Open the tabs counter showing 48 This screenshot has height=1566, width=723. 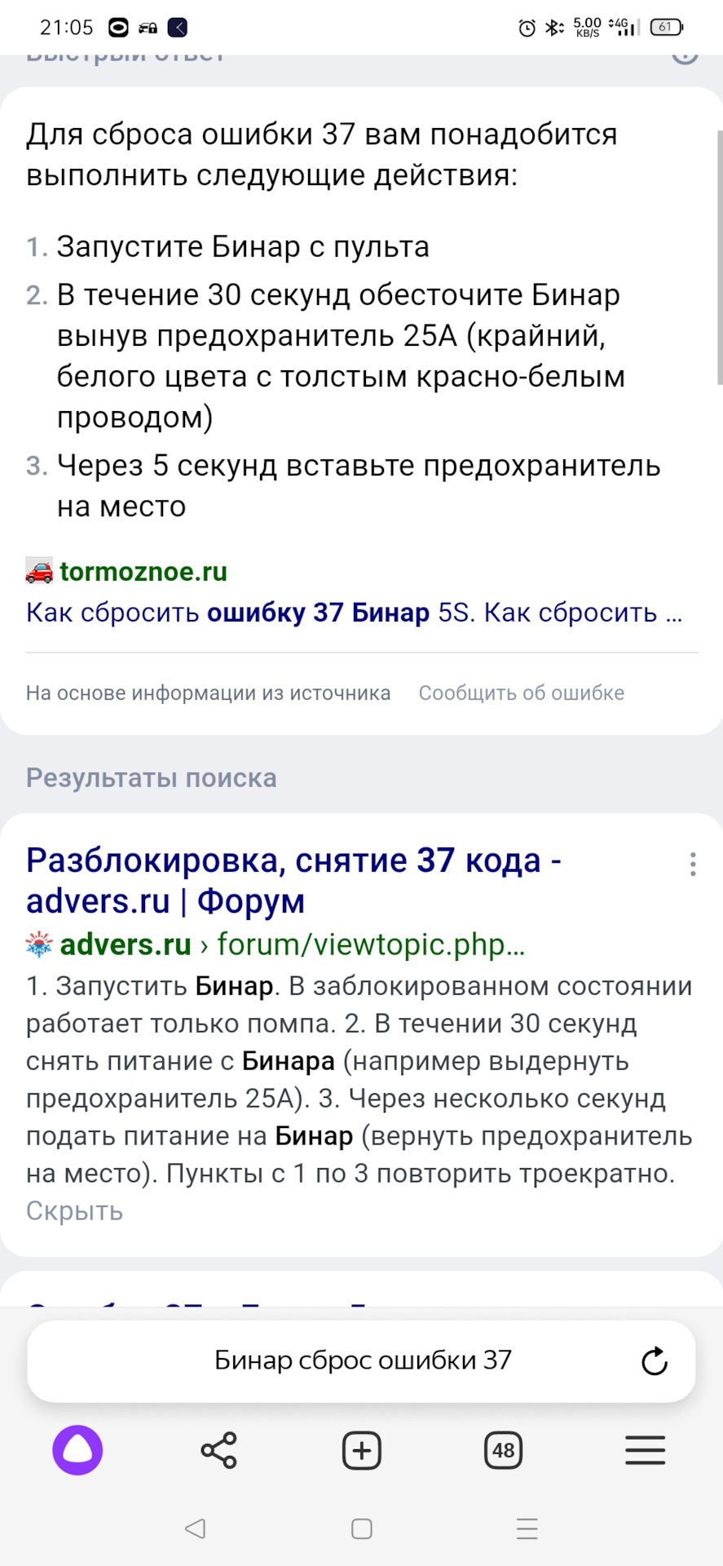pos(503,1450)
